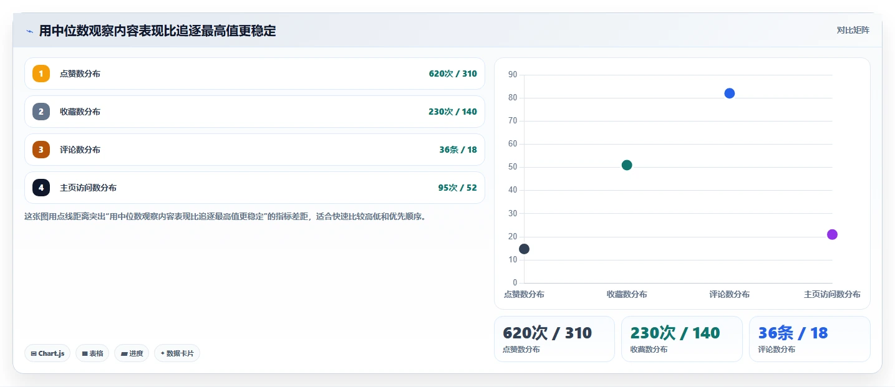Click the 点赞数分布 x-axis label
This screenshot has width=895, height=387.
524,294
